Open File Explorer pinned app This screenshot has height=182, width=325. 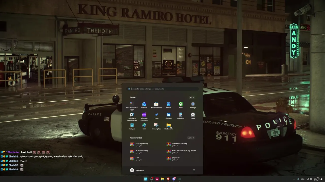[169, 127]
